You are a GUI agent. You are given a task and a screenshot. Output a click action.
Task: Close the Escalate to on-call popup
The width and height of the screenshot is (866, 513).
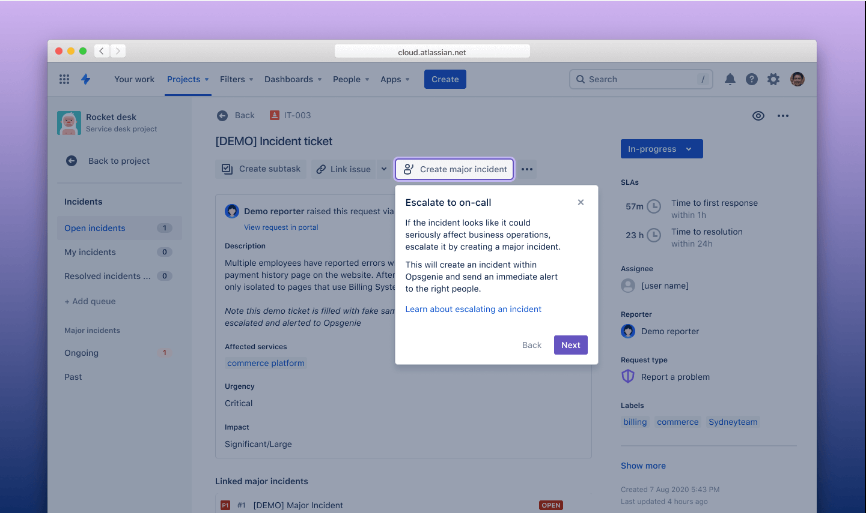581,202
